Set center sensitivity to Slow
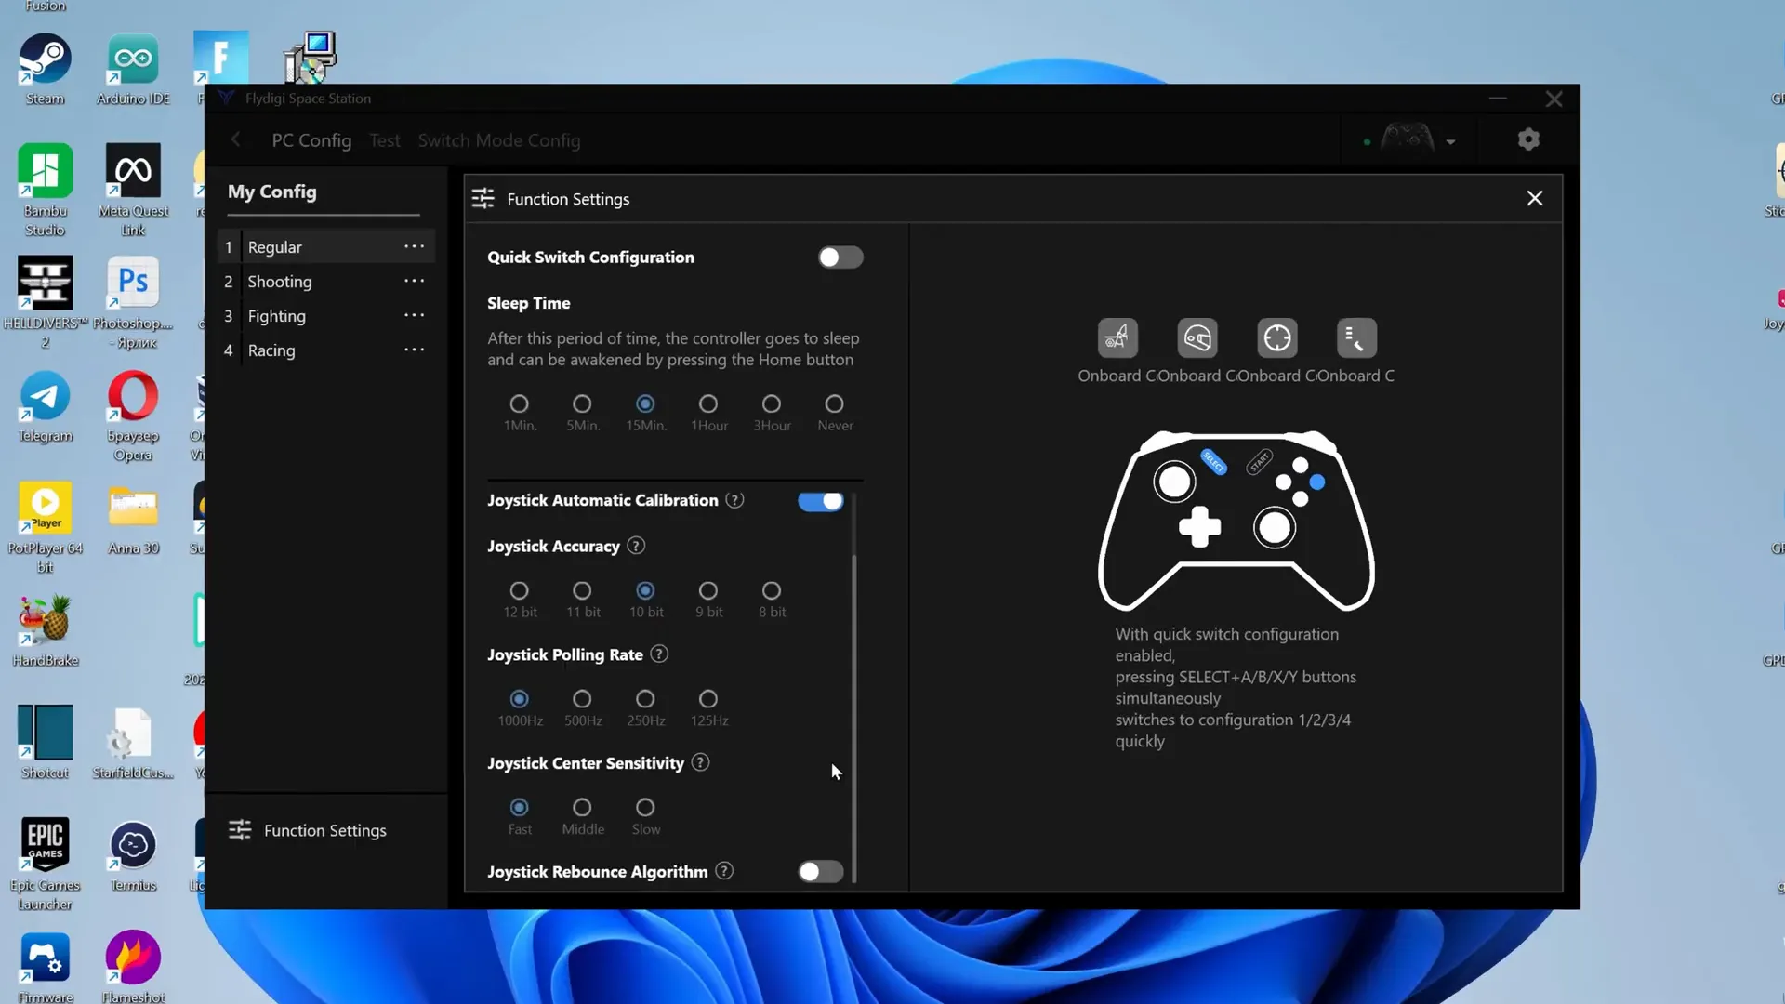 point(645,807)
